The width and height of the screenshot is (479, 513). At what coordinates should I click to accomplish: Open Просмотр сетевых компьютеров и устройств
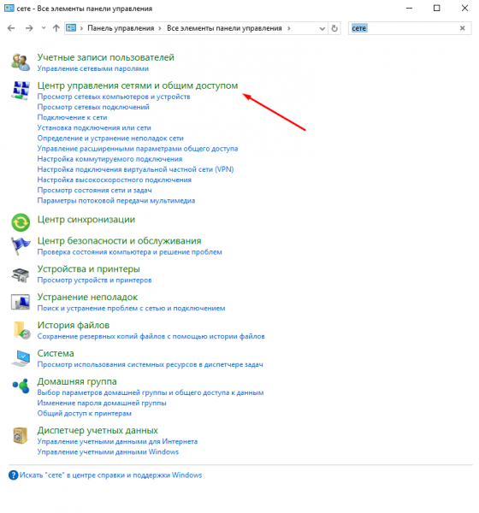[x=114, y=97]
